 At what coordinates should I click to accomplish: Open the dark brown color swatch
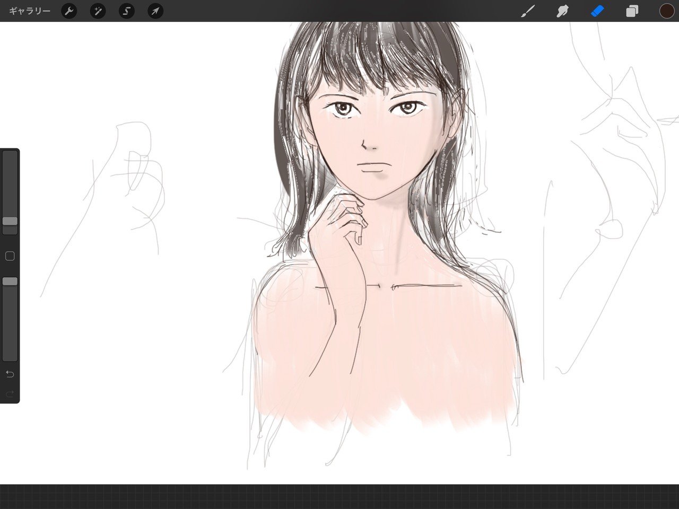tap(667, 11)
